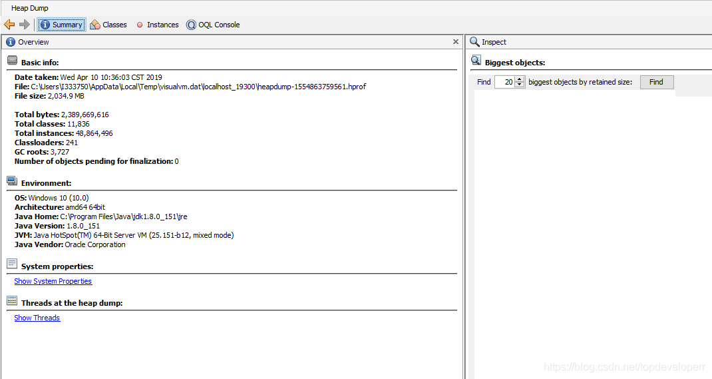
Task: Click the System properties heading
Action: pos(57,266)
